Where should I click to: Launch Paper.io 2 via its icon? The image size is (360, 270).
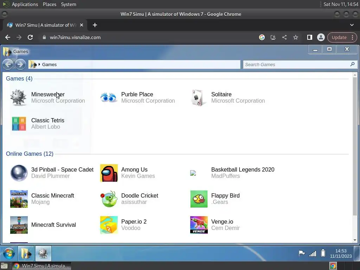[109, 225]
